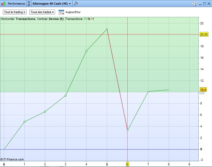
Task: Close the Performance window
Action: tap(209, 4)
